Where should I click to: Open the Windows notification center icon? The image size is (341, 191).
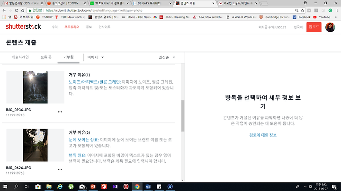point(334,187)
